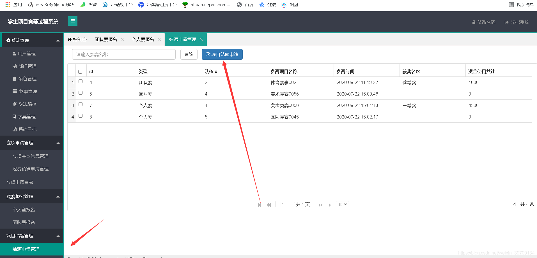Check the row with id 7
This screenshot has width=537, height=258.
81,104
